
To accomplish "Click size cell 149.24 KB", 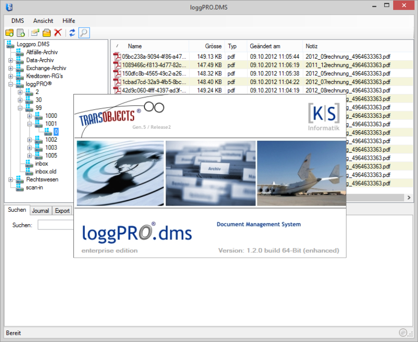I will coord(210,90).
